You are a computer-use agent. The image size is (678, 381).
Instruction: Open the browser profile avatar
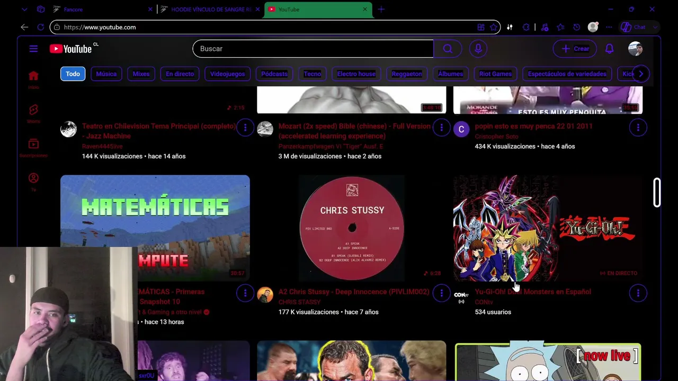(x=593, y=27)
